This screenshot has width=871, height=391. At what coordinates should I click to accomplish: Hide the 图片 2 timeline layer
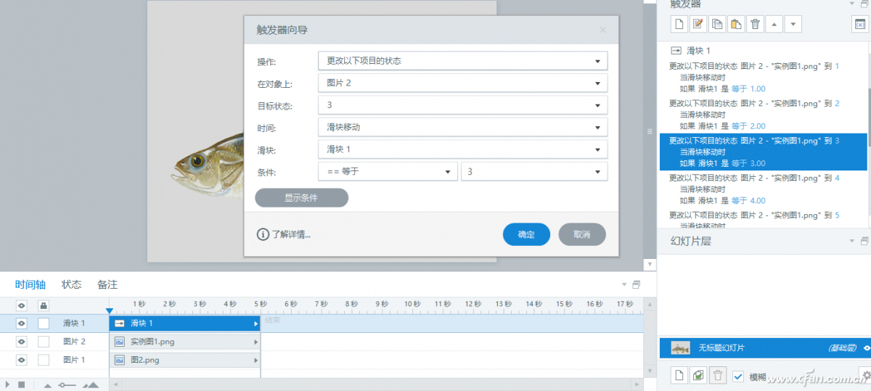22,342
